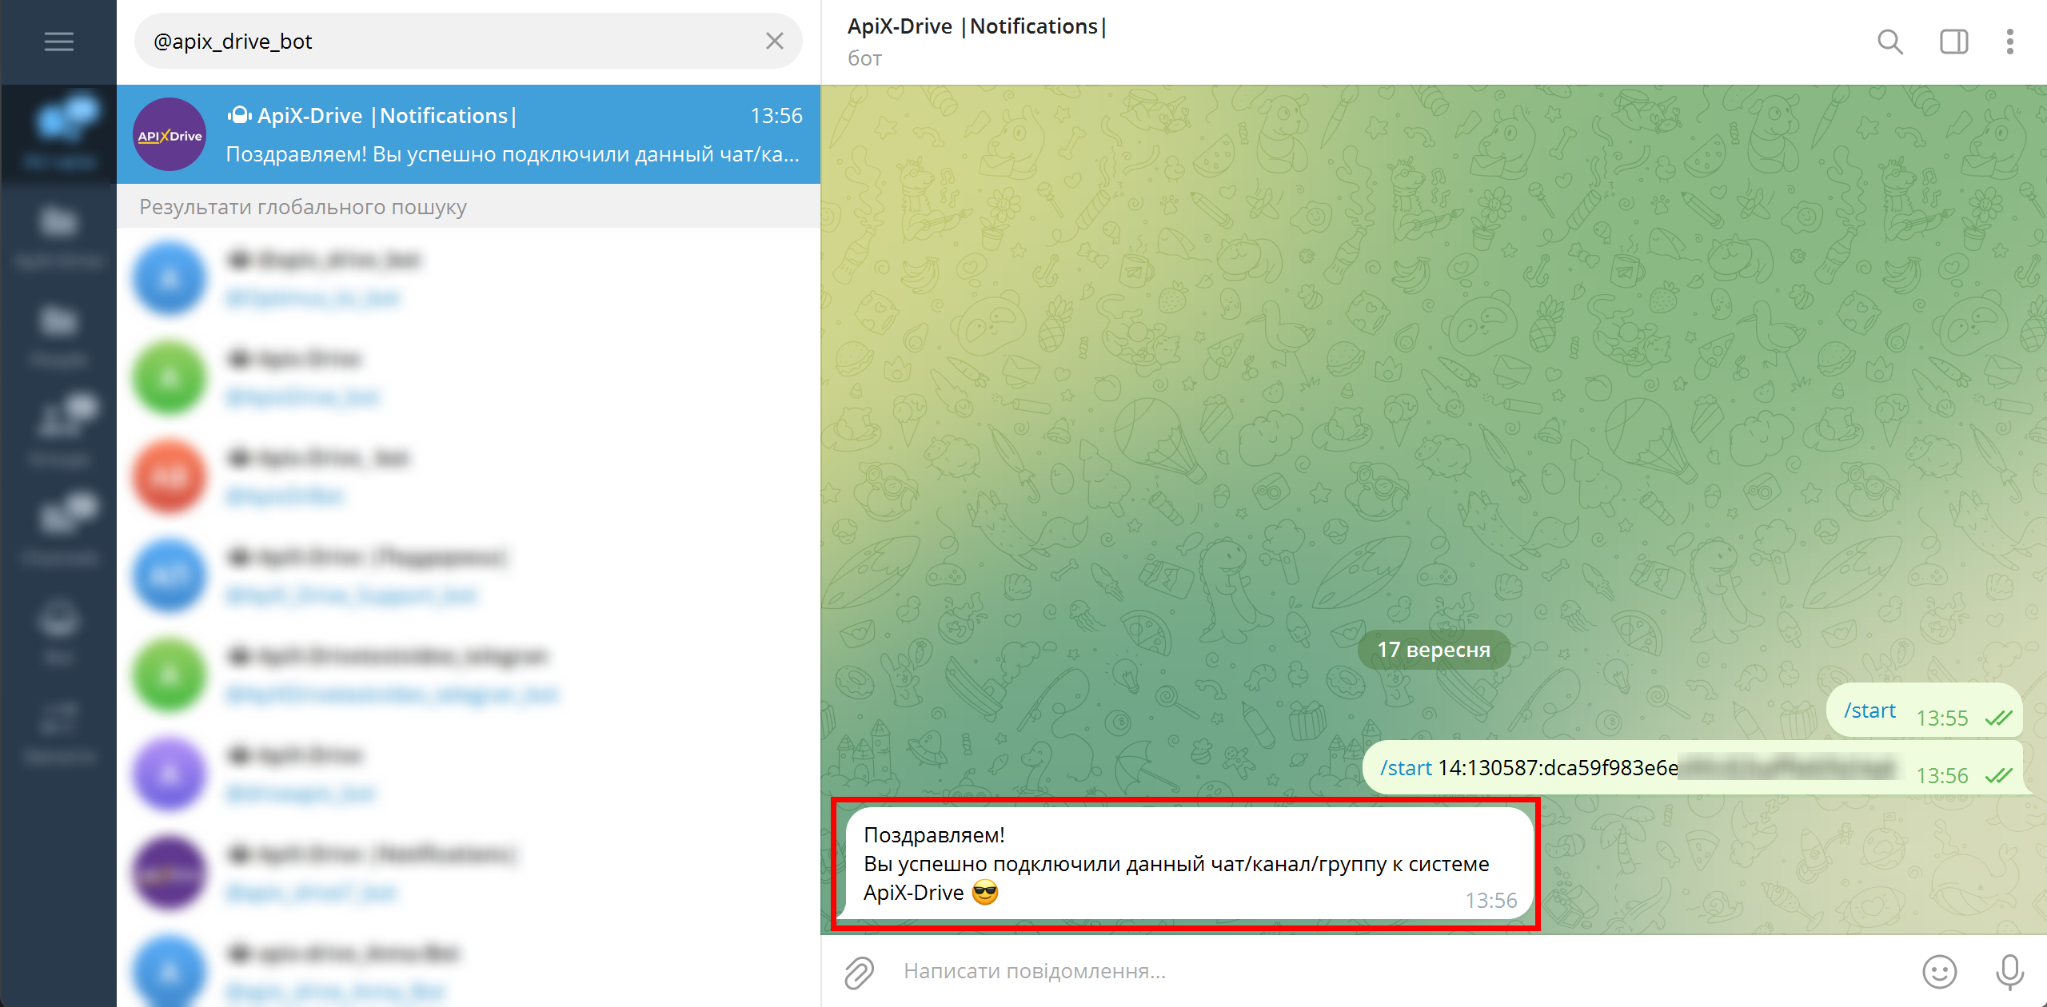Click the ApiX-Drive |Notifications| chat header title
Image resolution: width=2047 pixels, height=1007 pixels.
(x=976, y=26)
